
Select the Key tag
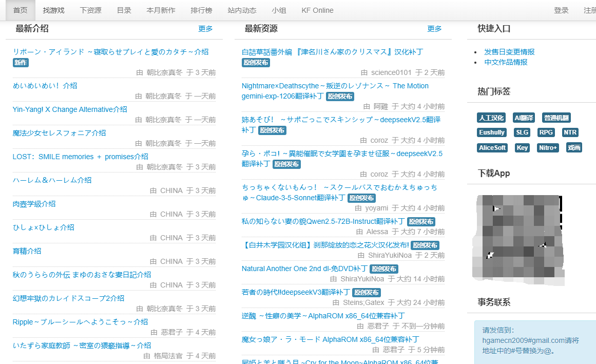pyautogui.click(x=522, y=148)
